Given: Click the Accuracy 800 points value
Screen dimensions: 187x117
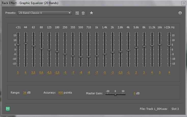Looking at the screenshot, I should (x=60, y=93).
